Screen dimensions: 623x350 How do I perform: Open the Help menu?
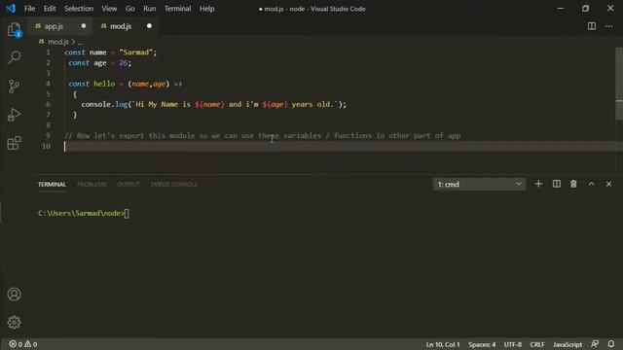[x=206, y=9]
